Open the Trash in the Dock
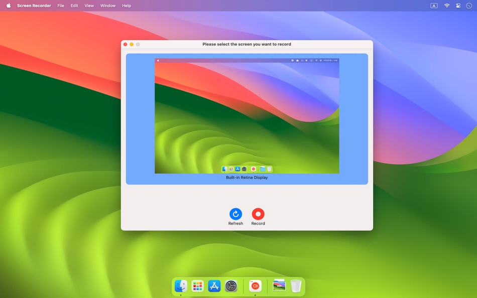477x298 pixels. 296,286
